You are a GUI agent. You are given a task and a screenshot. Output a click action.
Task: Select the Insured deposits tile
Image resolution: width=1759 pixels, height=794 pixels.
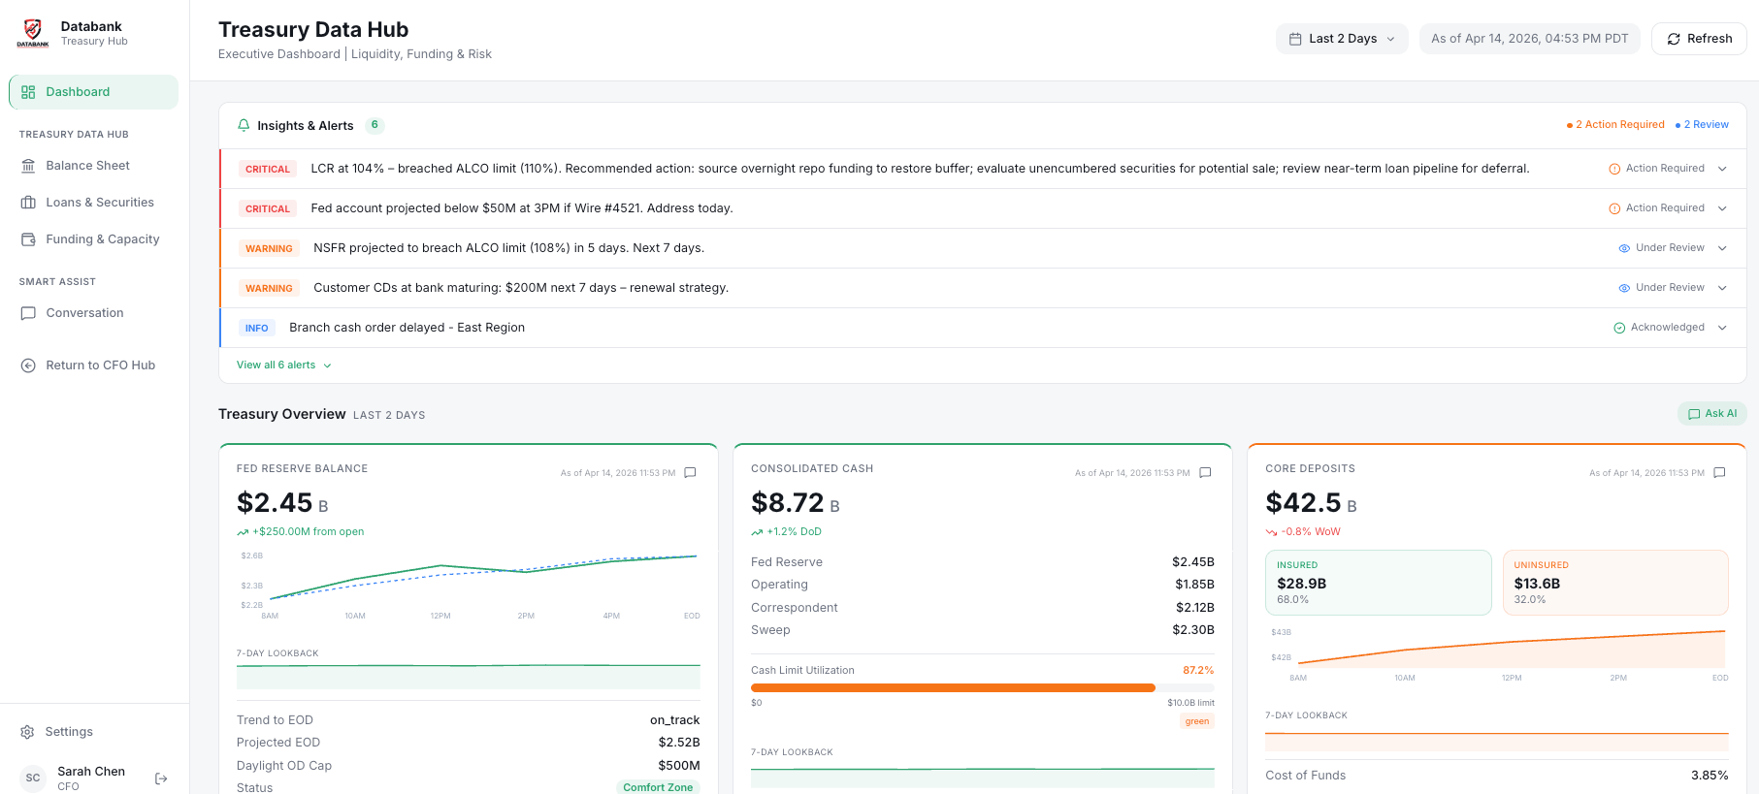(1378, 583)
